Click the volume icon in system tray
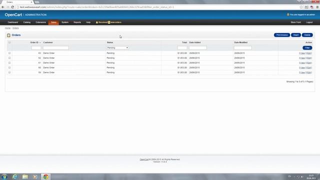The image size is (320, 180). (302, 177)
